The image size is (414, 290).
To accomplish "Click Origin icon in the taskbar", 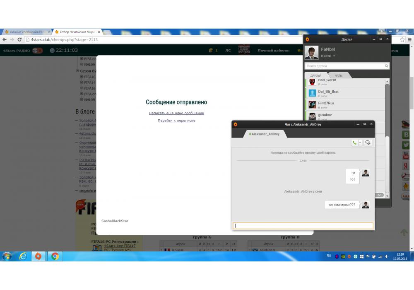I will point(38,256).
